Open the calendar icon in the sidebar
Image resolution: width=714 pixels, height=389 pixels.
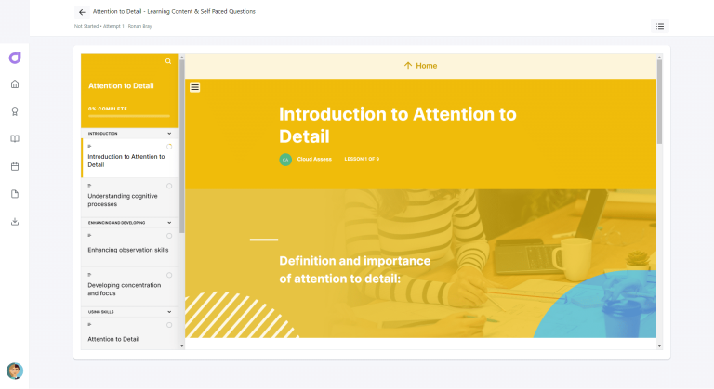coord(15,166)
